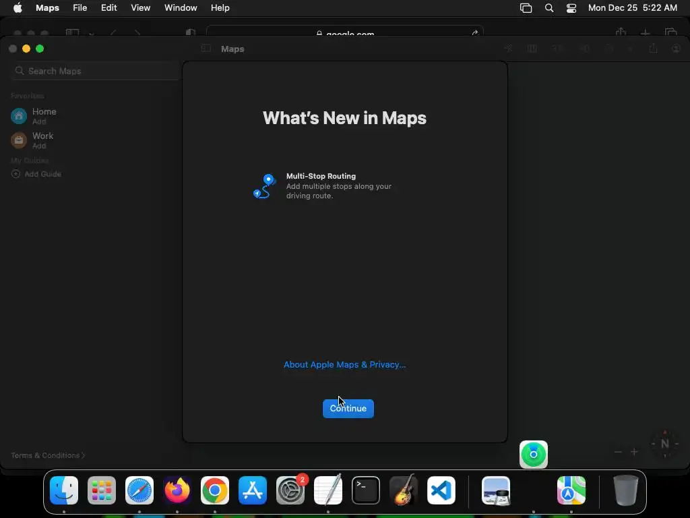The height and width of the screenshot is (518, 690).
Task: Click the compass N control
Action: coord(665,444)
